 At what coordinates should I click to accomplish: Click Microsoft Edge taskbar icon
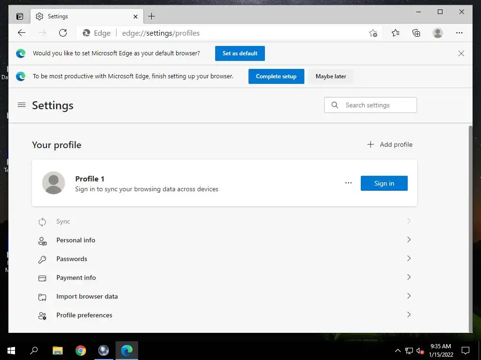pos(127,351)
